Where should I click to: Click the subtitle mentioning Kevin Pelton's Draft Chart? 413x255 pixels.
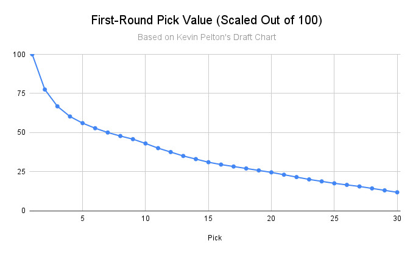pos(206,38)
